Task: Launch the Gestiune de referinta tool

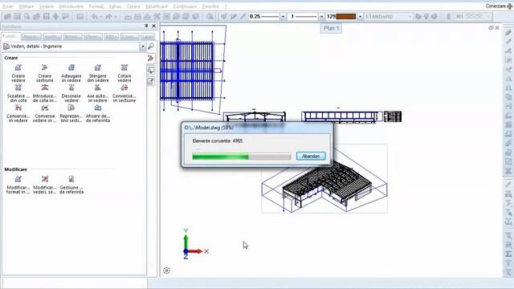Action: pos(71,185)
